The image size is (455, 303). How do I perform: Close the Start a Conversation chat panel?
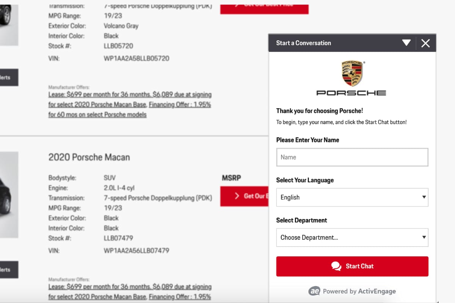point(425,43)
